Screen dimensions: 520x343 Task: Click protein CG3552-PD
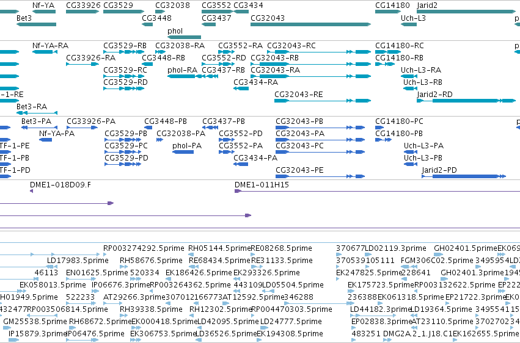241,134
